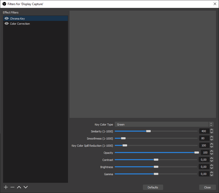Click the Contrast slider handle
This screenshot has height=193, width=219.
point(156,160)
